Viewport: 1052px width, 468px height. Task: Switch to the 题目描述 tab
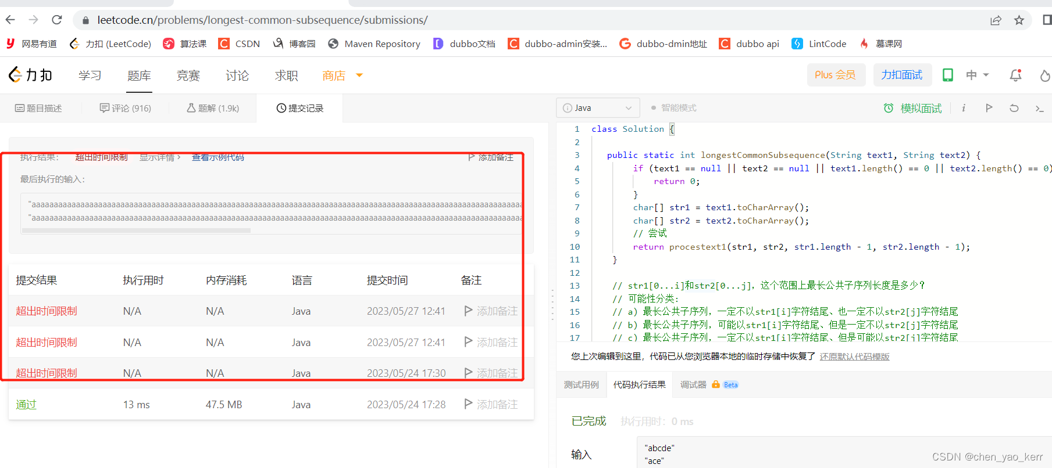[x=38, y=108]
